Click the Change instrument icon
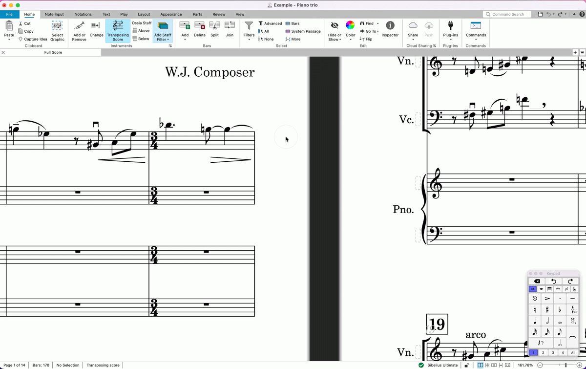Viewport: 586px width, 369px height. (x=96, y=25)
